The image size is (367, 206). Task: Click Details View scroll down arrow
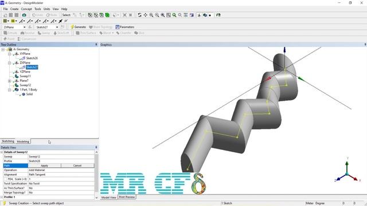tap(96, 197)
